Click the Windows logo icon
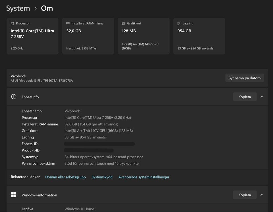 [14, 195]
